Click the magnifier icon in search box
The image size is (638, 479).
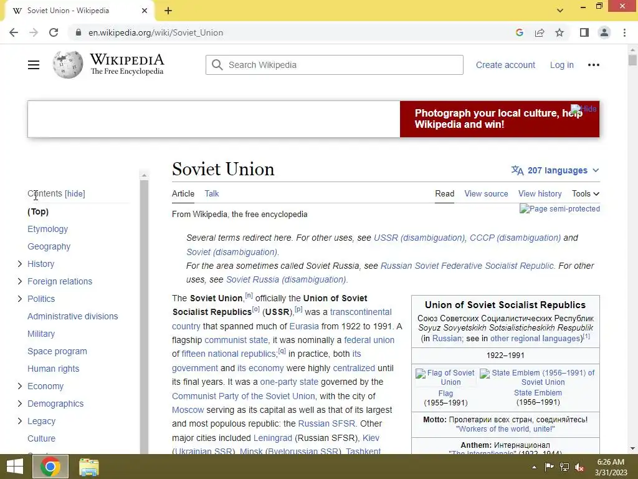tap(217, 65)
